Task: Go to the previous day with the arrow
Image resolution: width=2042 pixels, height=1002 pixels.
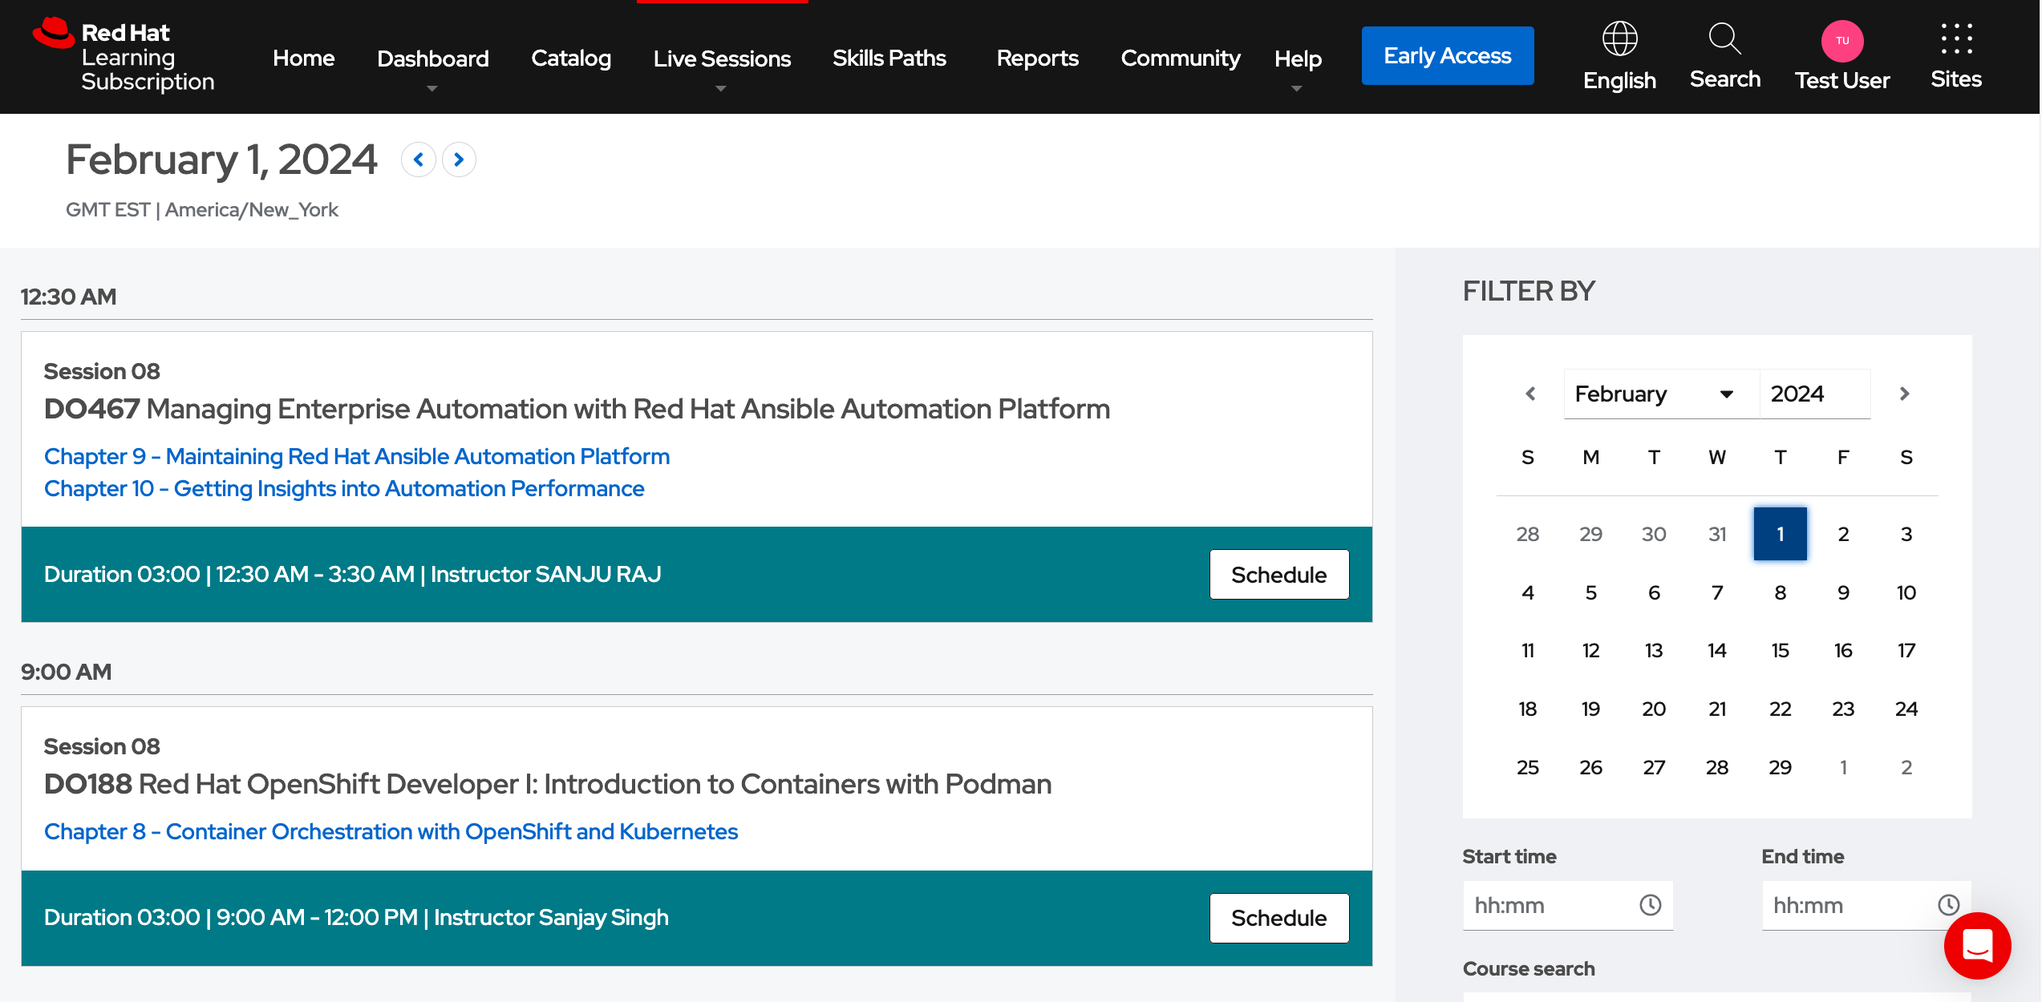Action: 419,160
